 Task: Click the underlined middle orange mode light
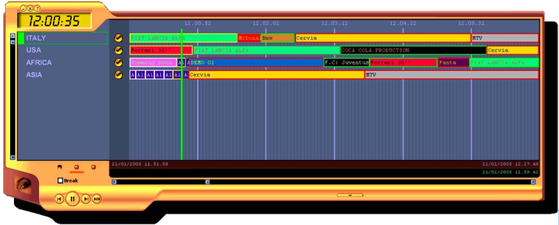tap(76, 167)
